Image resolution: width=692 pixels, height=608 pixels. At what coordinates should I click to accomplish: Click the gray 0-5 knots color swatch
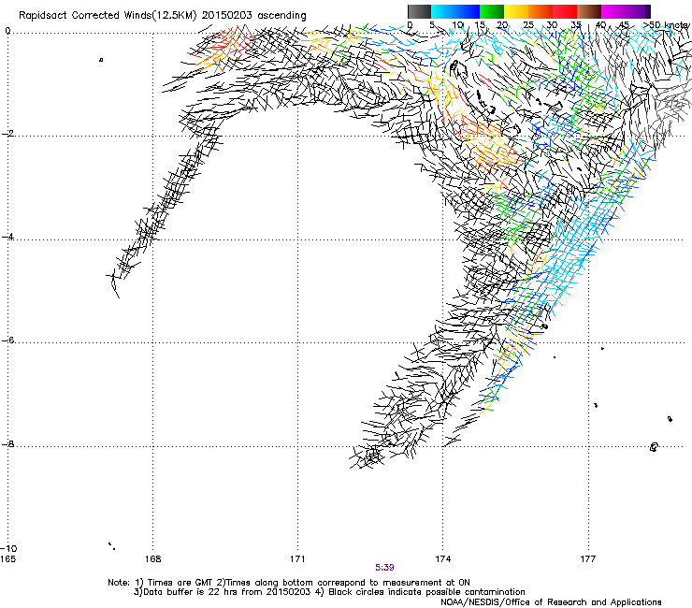419,11
